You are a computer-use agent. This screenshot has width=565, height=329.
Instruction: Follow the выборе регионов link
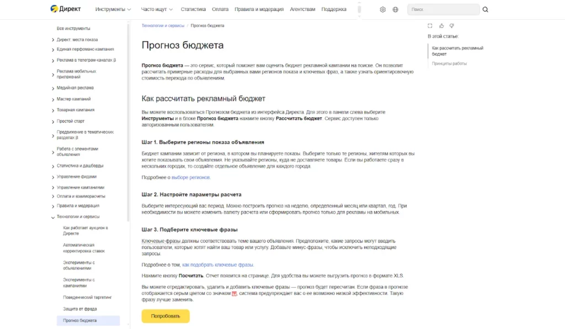[190, 177]
